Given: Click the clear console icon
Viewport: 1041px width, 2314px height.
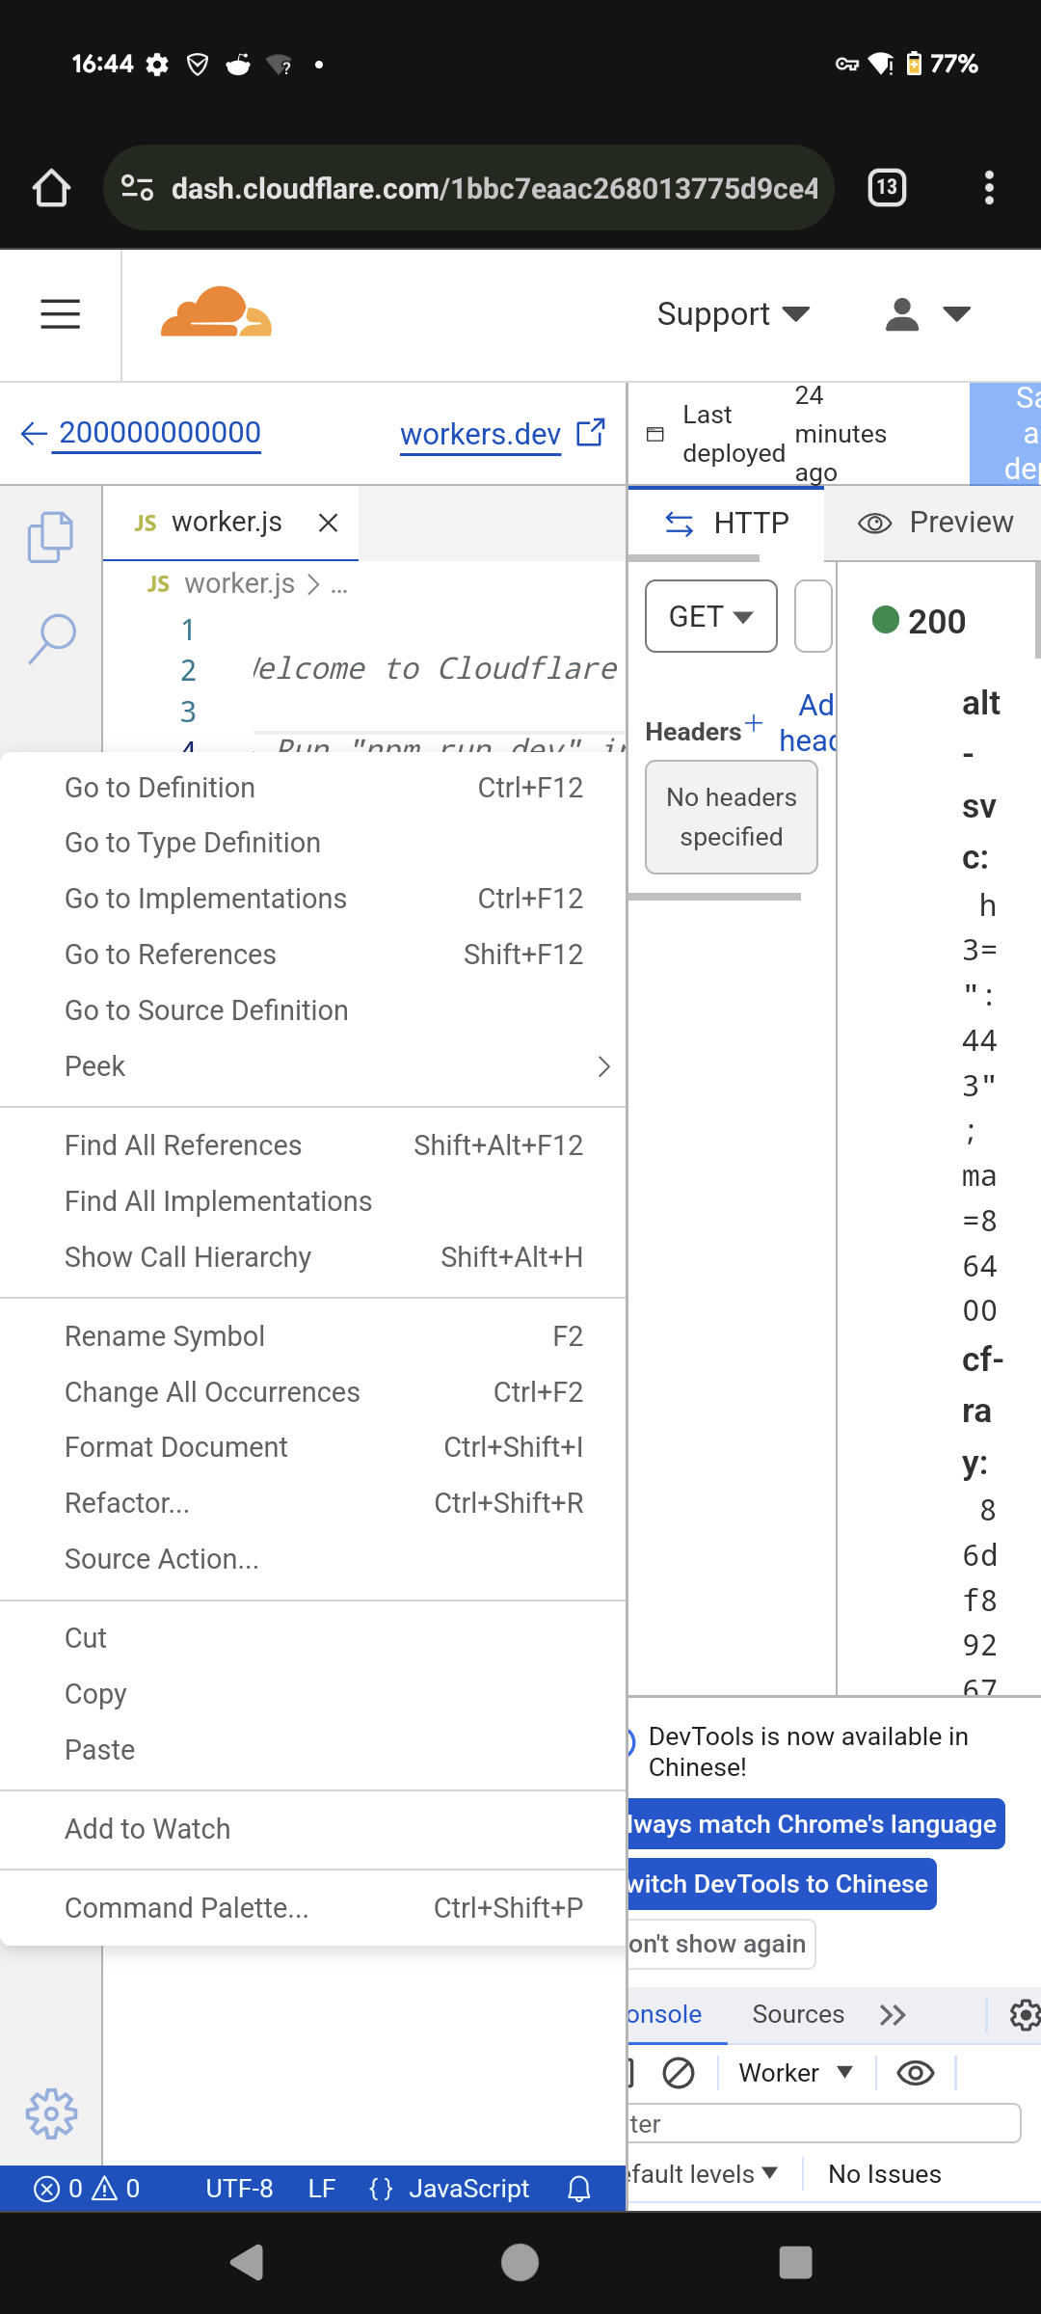Looking at the screenshot, I should (679, 2072).
